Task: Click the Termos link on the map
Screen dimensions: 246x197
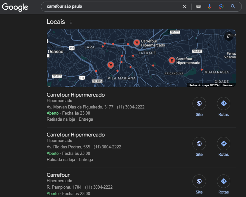Action: (228, 85)
